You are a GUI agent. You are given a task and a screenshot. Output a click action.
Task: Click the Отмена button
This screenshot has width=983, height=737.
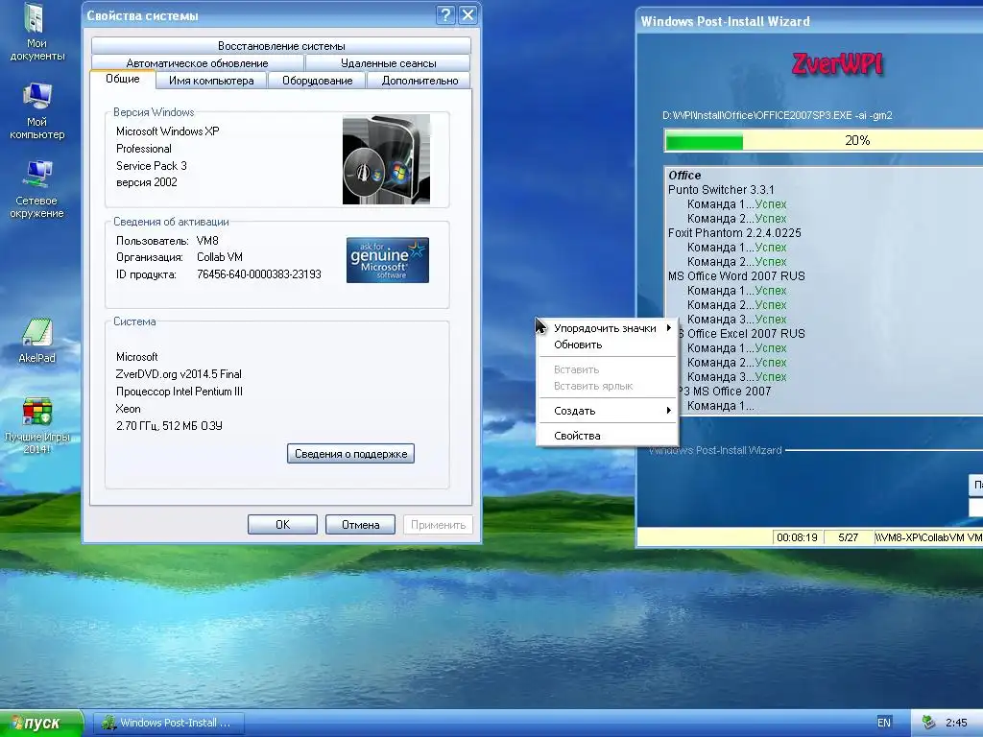point(361,525)
